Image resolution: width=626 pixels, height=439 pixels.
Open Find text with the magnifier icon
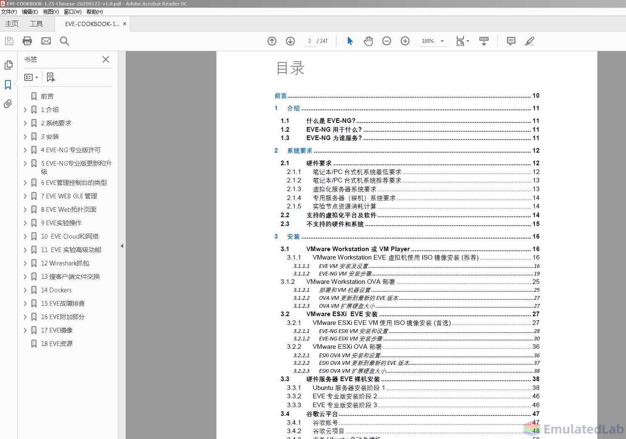point(64,41)
